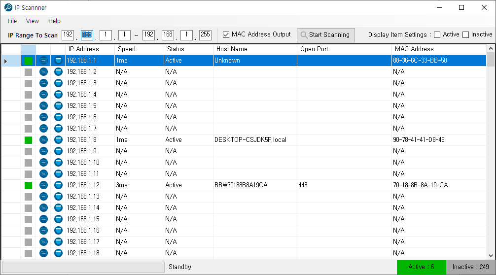496x275 pixels.
Task: Click the network port icon for 192.168.1.12
Action: [58, 185]
